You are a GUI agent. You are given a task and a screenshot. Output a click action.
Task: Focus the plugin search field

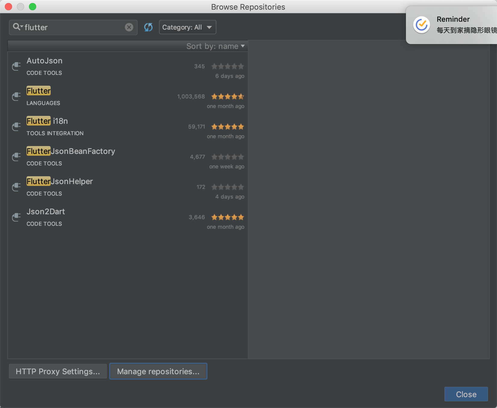point(73,27)
